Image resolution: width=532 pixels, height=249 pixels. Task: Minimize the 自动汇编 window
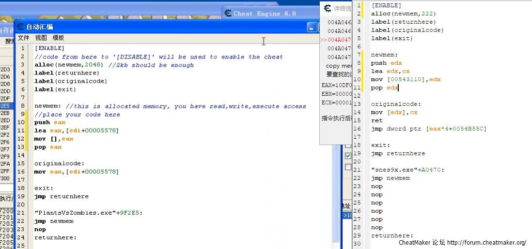(313, 27)
